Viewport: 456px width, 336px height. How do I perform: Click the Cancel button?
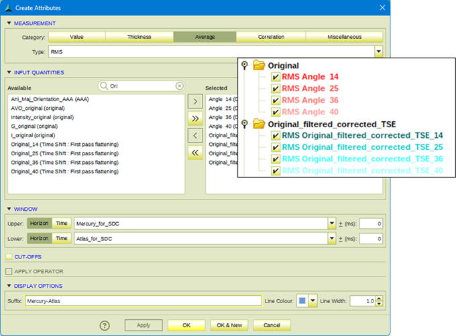[272, 325]
